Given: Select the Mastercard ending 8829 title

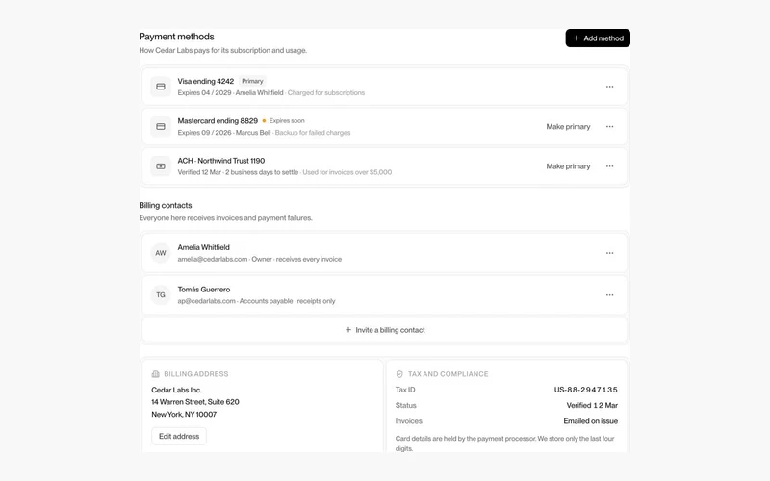Looking at the screenshot, I should pos(218,121).
